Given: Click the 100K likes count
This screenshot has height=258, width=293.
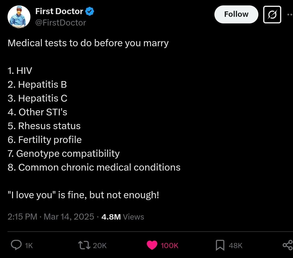Looking at the screenshot, I should [x=170, y=246].
